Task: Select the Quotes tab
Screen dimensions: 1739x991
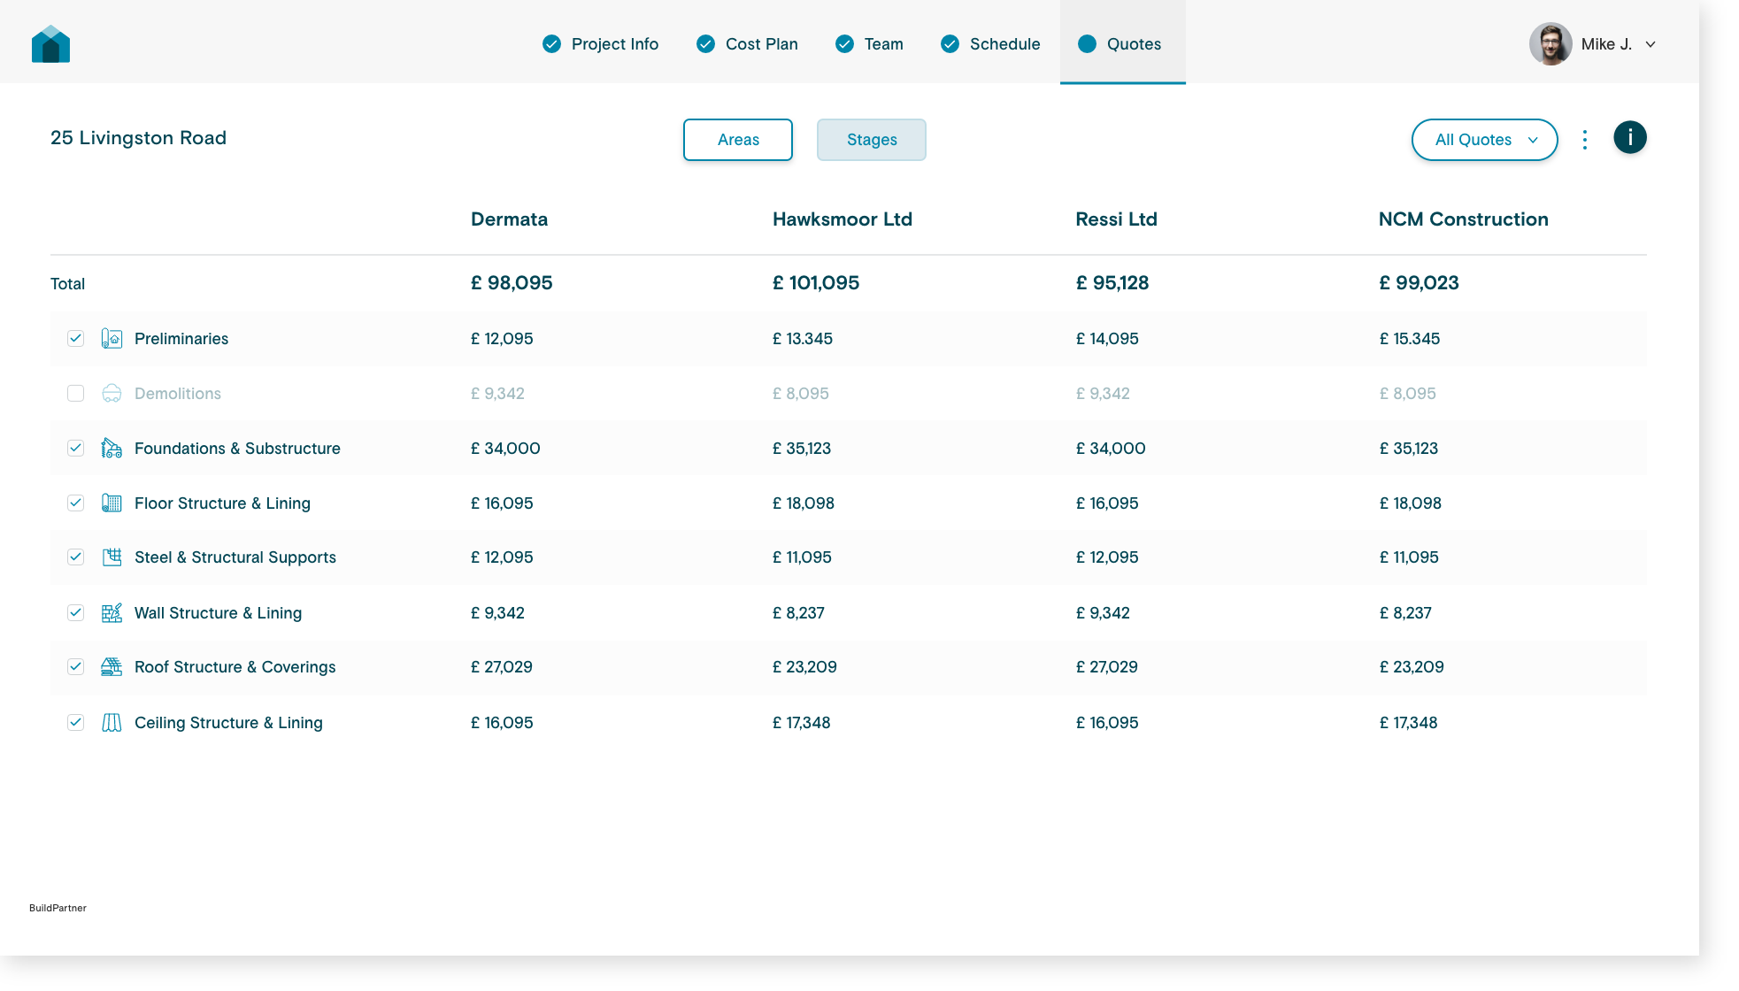Action: click(1122, 42)
